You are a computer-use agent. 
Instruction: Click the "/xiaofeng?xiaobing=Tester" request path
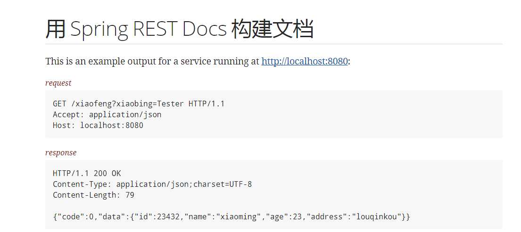pyautogui.click(x=128, y=104)
